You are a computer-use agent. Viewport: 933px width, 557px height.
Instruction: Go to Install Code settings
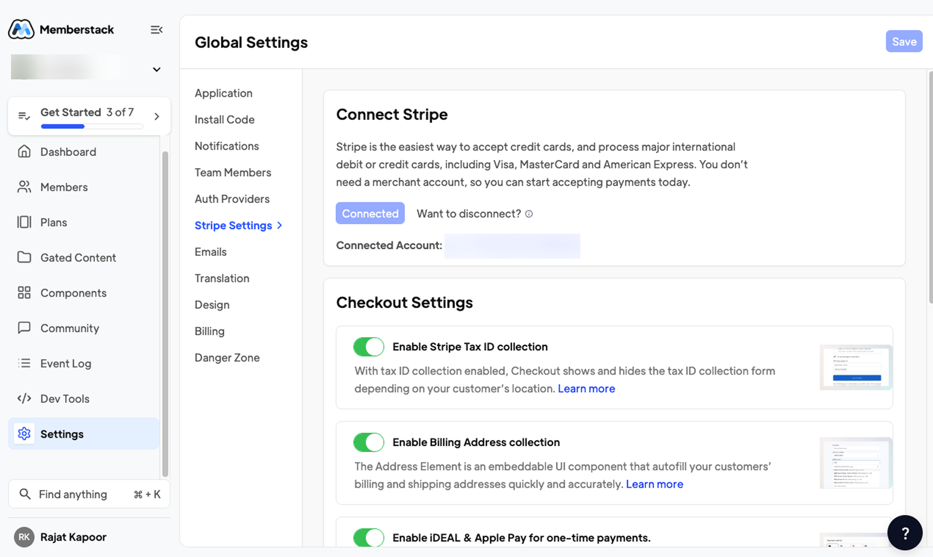(224, 120)
